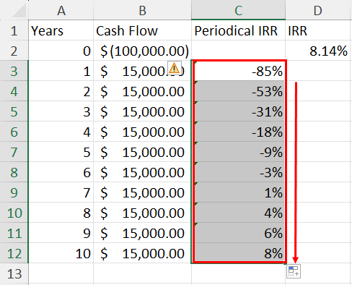This screenshot has height=285, width=352.
Task: Select the 6% cell
Action: [238, 233]
